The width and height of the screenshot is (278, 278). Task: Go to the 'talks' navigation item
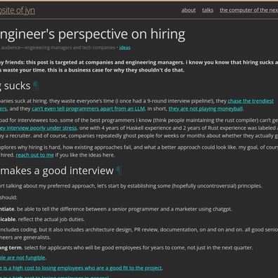click(x=208, y=10)
